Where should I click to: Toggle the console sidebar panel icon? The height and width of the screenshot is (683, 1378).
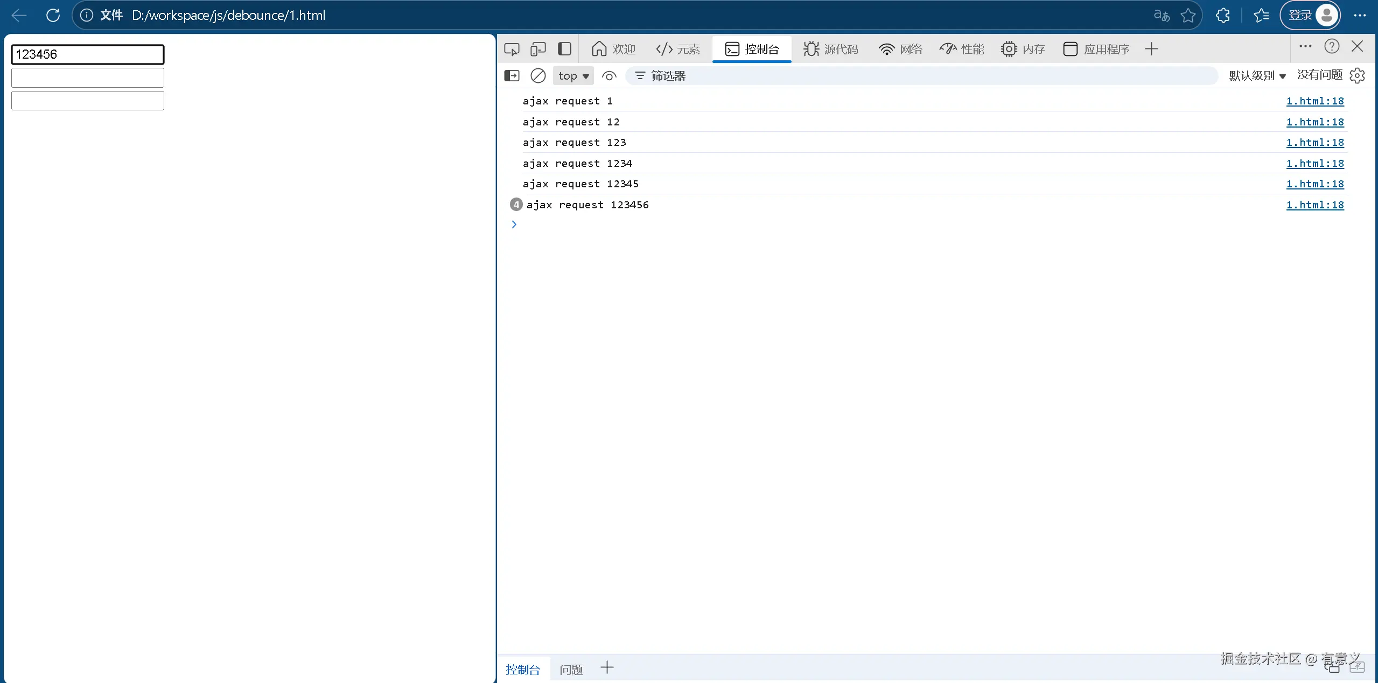[x=512, y=76]
